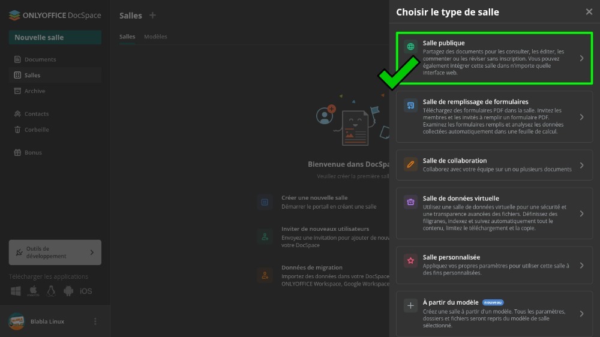
Task: Click the globe icon for Salle publique
Action: pos(410,47)
